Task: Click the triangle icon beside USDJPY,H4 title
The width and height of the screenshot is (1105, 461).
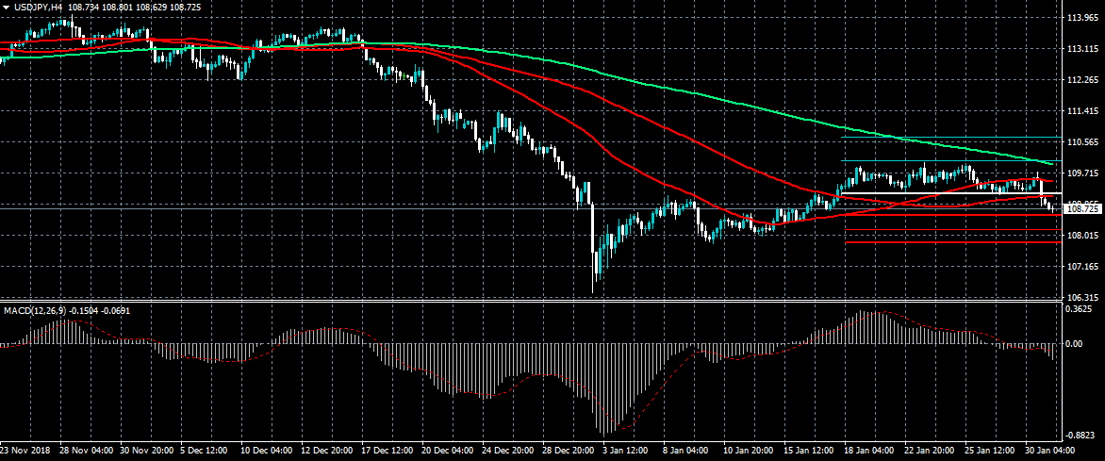Action: (7, 7)
